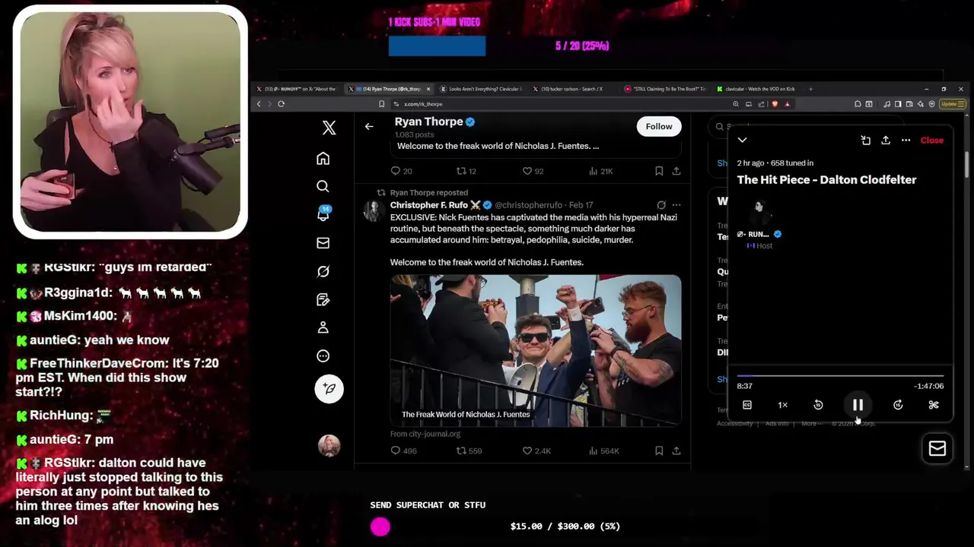Image resolution: width=974 pixels, height=547 pixels.
Task: Toggle captions in the Space player
Action: 747,405
